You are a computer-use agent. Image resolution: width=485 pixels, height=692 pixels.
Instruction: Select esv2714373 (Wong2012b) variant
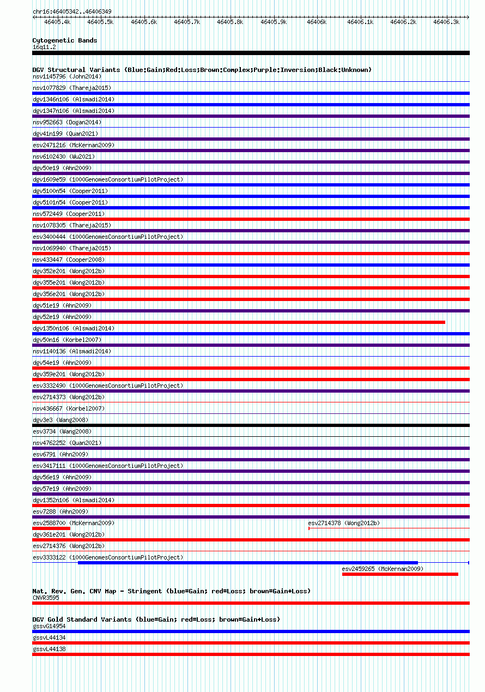pyautogui.click(x=69, y=397)
